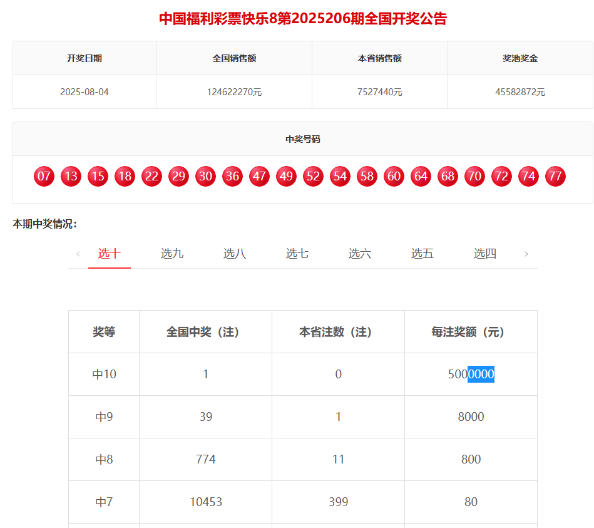Click the 每注奖额（元） column header
Screen dimensions: 594x528
tap(471, 332)
